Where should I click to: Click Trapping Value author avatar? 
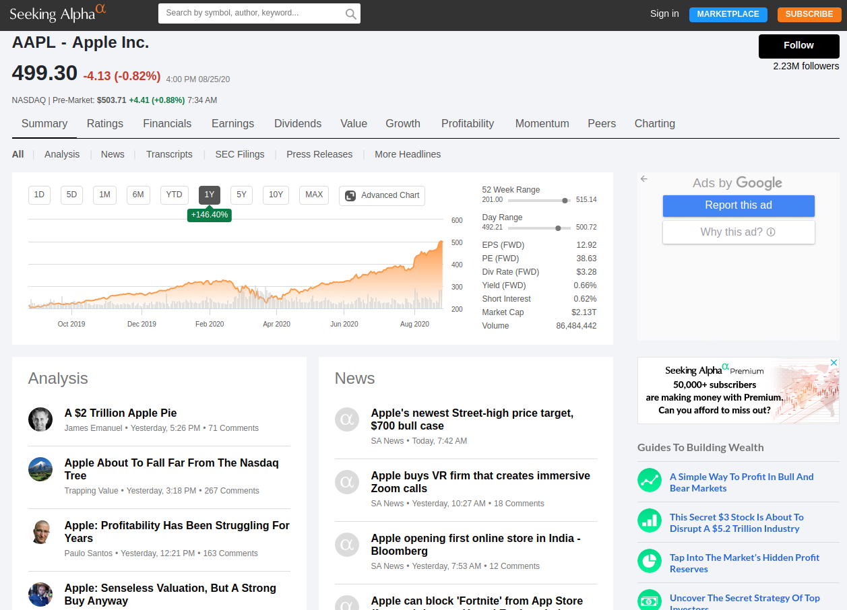40,469
